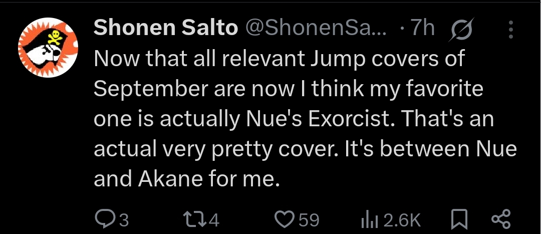Click the Grok explain-post icon
The image size is (541, 234).
coord(462,29)
